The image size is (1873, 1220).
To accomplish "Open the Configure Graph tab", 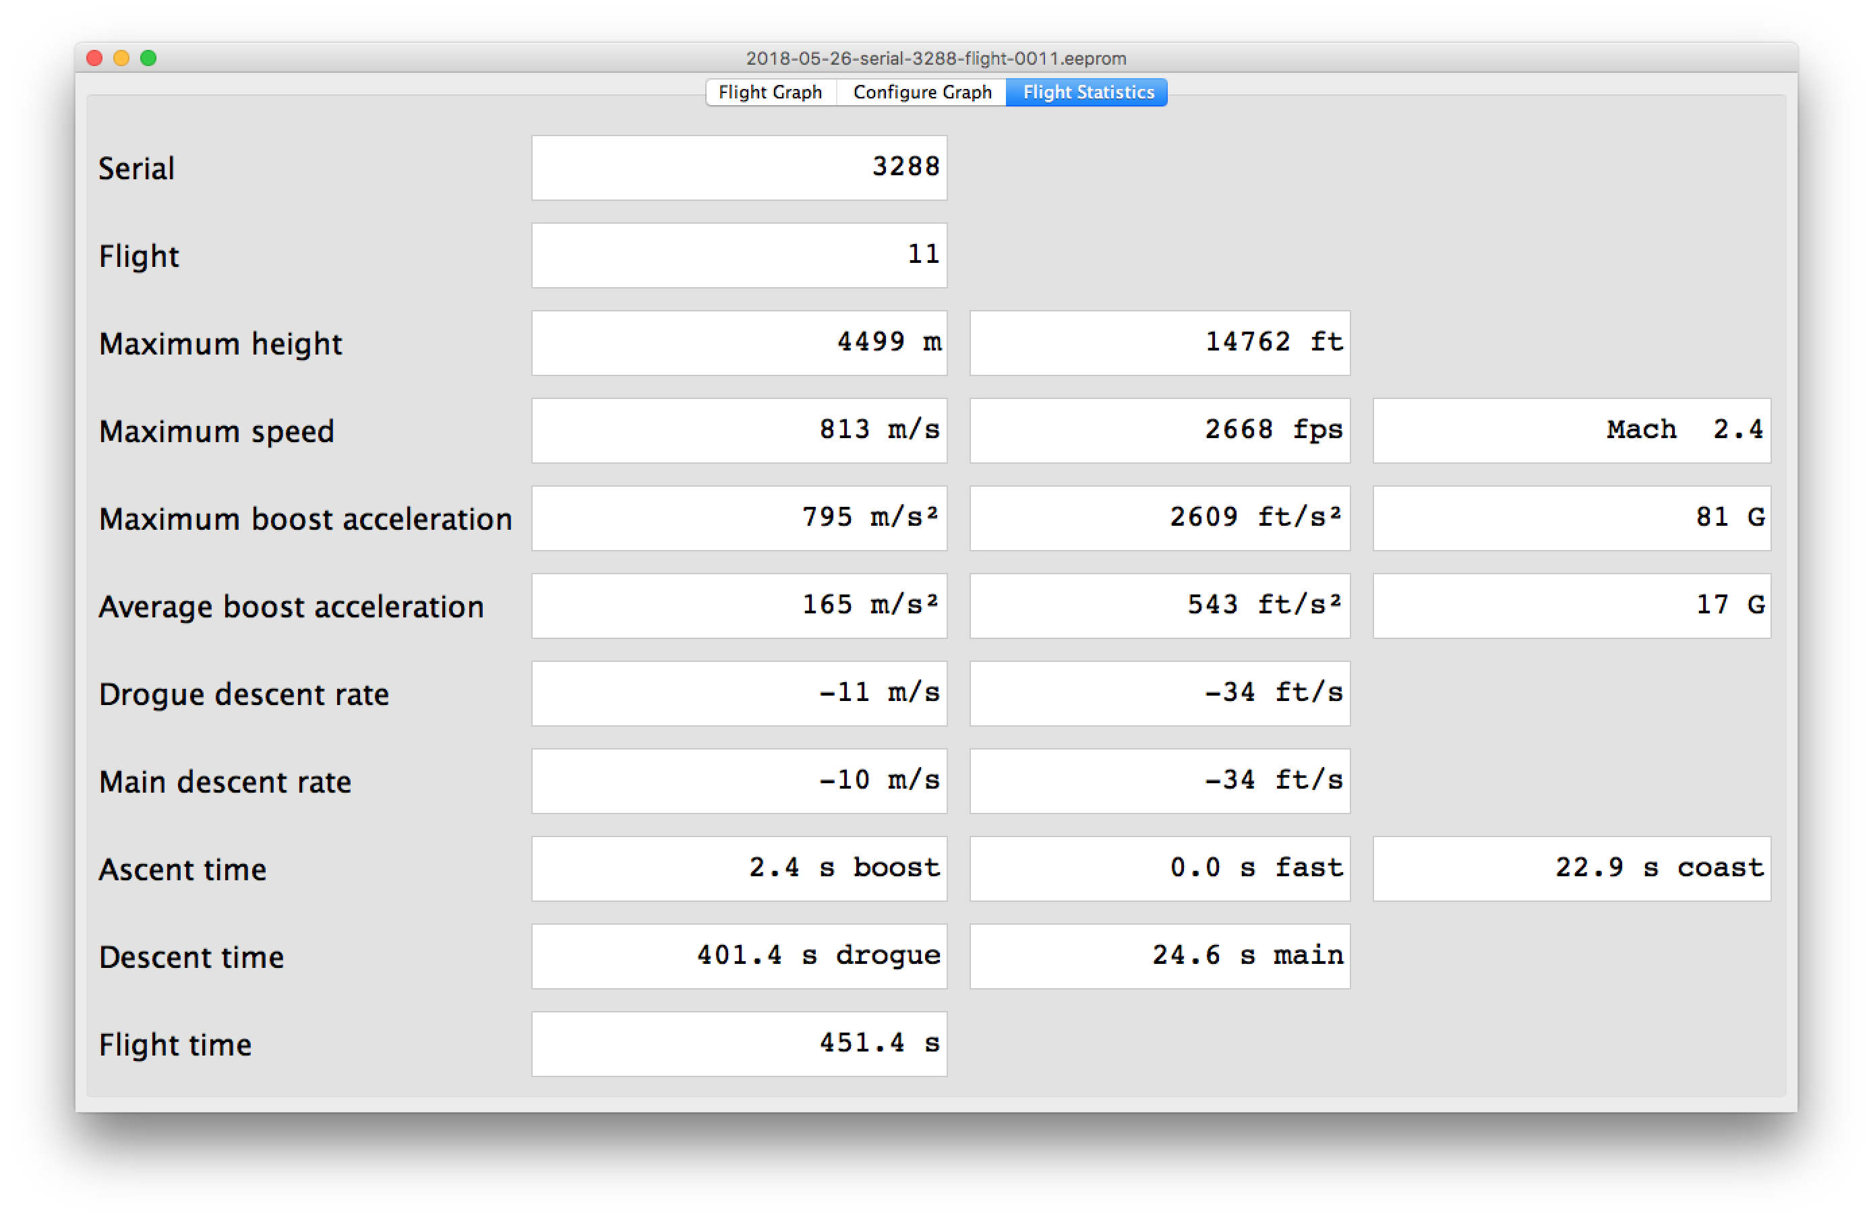I will [922, 92].
